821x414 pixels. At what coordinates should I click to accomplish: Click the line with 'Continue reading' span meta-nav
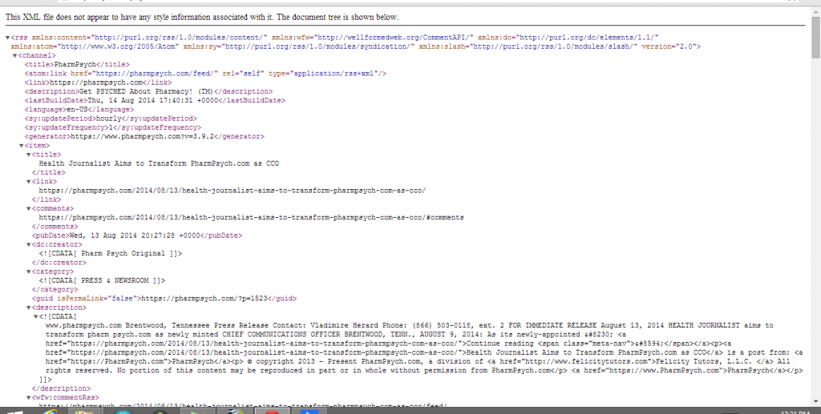389,344
